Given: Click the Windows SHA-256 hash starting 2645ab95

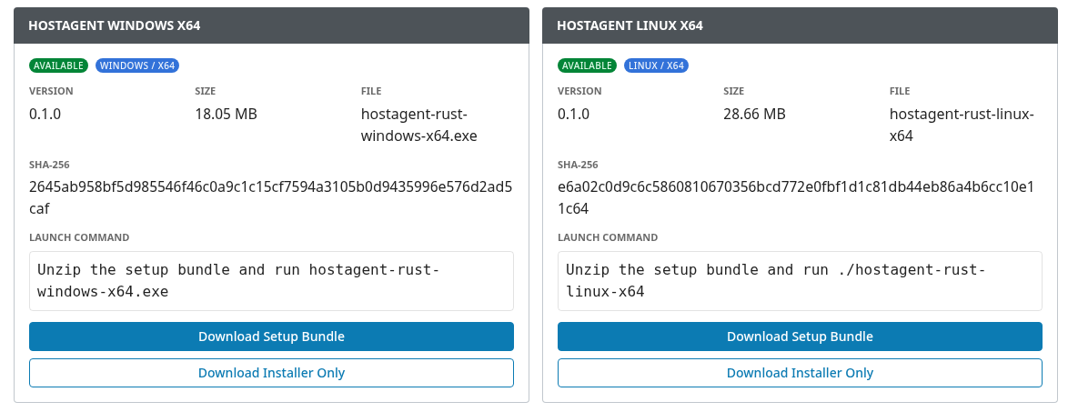Looking at the screenshot, I should tap(271, 197).
